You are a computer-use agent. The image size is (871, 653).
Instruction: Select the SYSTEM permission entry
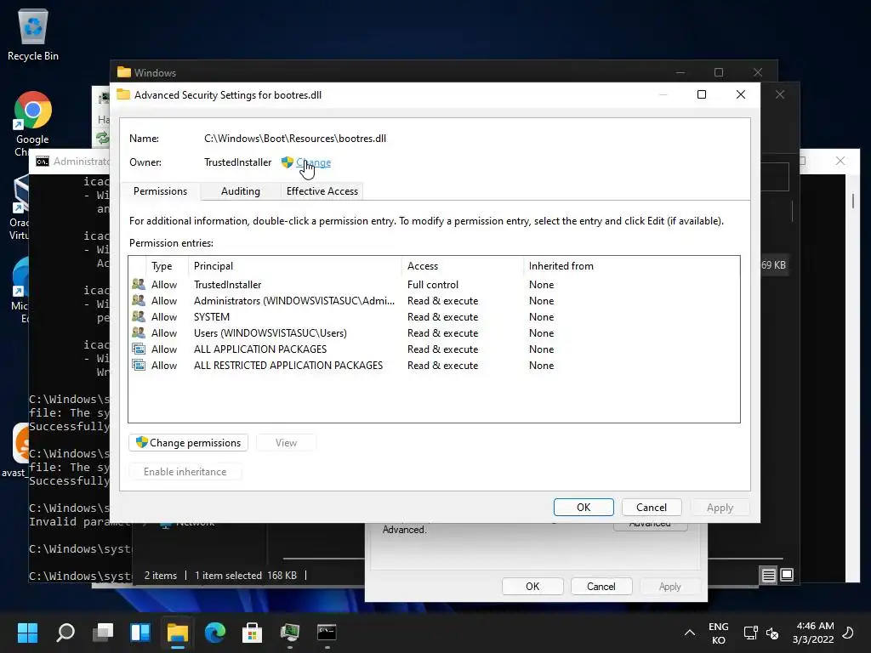pos(435,316)
